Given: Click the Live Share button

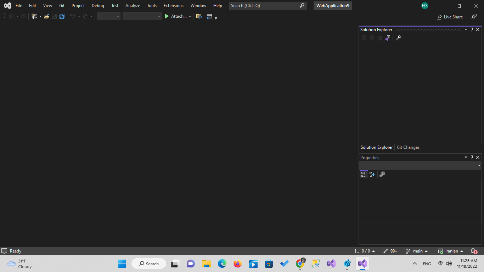Looking at the screenshot, I should pyautogui.click(x=450, y=17).
